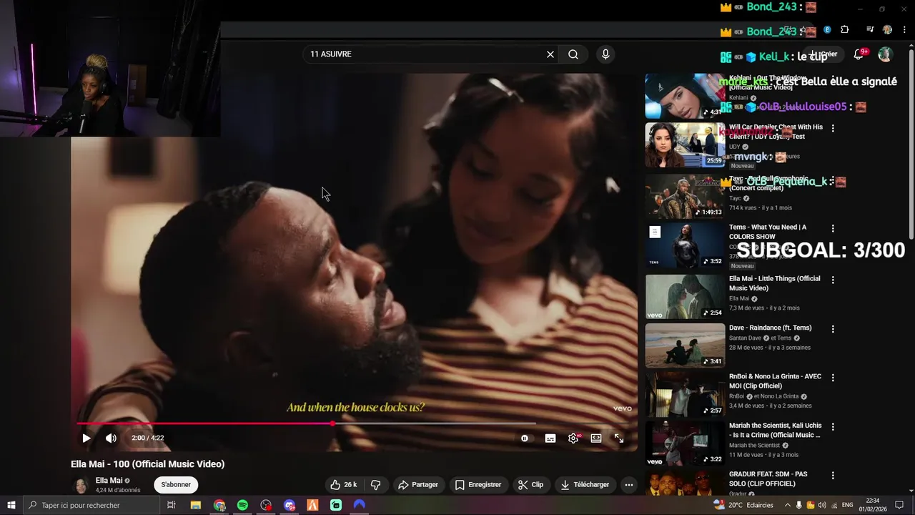
Task: Open system tray volume control
Action: [823, 505]
